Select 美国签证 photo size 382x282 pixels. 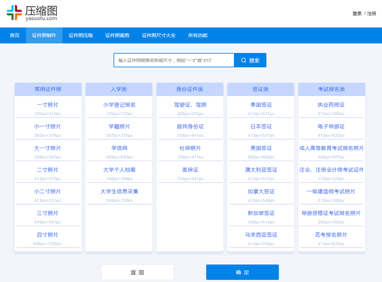[x=261, y=148]
